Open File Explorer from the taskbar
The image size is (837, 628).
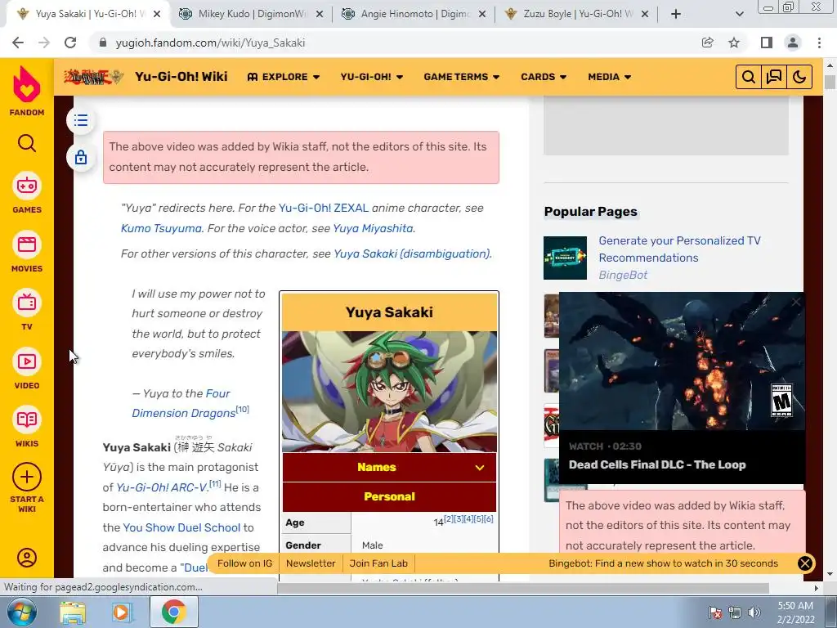73,612
